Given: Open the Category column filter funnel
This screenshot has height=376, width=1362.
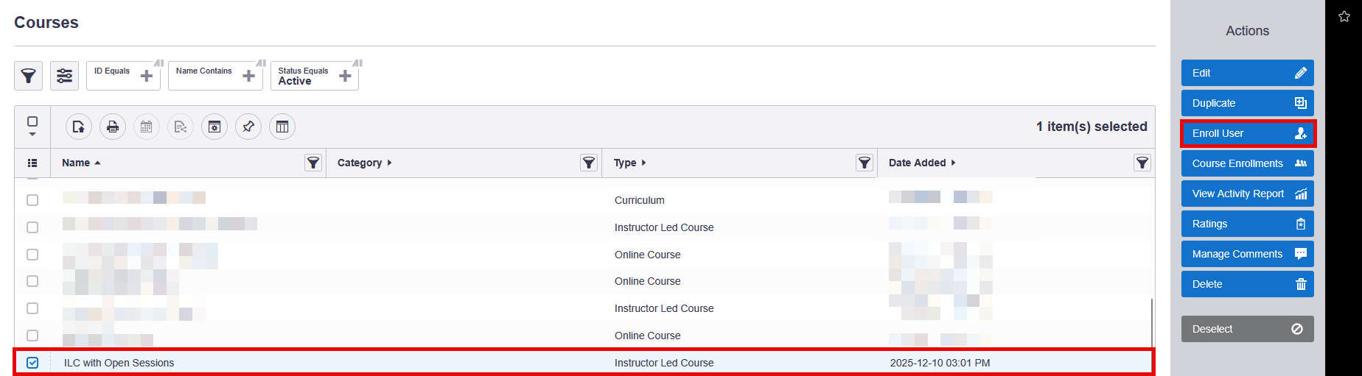Looking at the screenshot, I should point(589,163).
